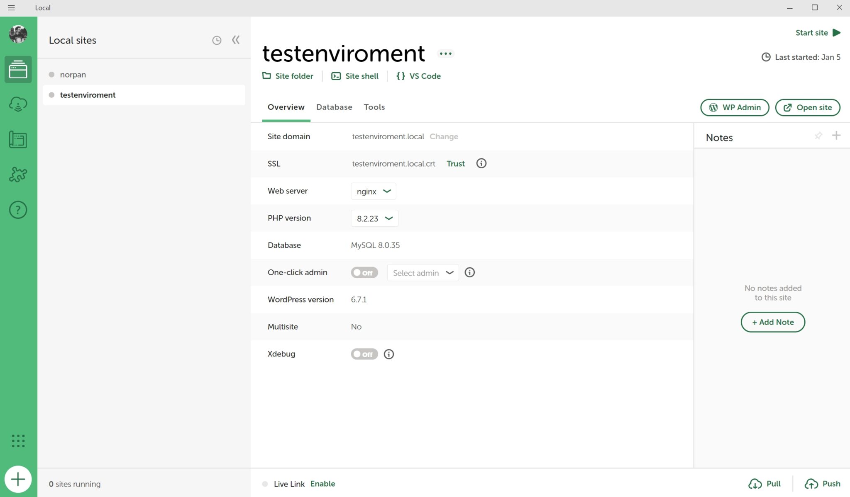Open the hamburger menu in the title bar
Image resolution: width=850 pixels, height=497 pixels.
[x=11, y=7]
